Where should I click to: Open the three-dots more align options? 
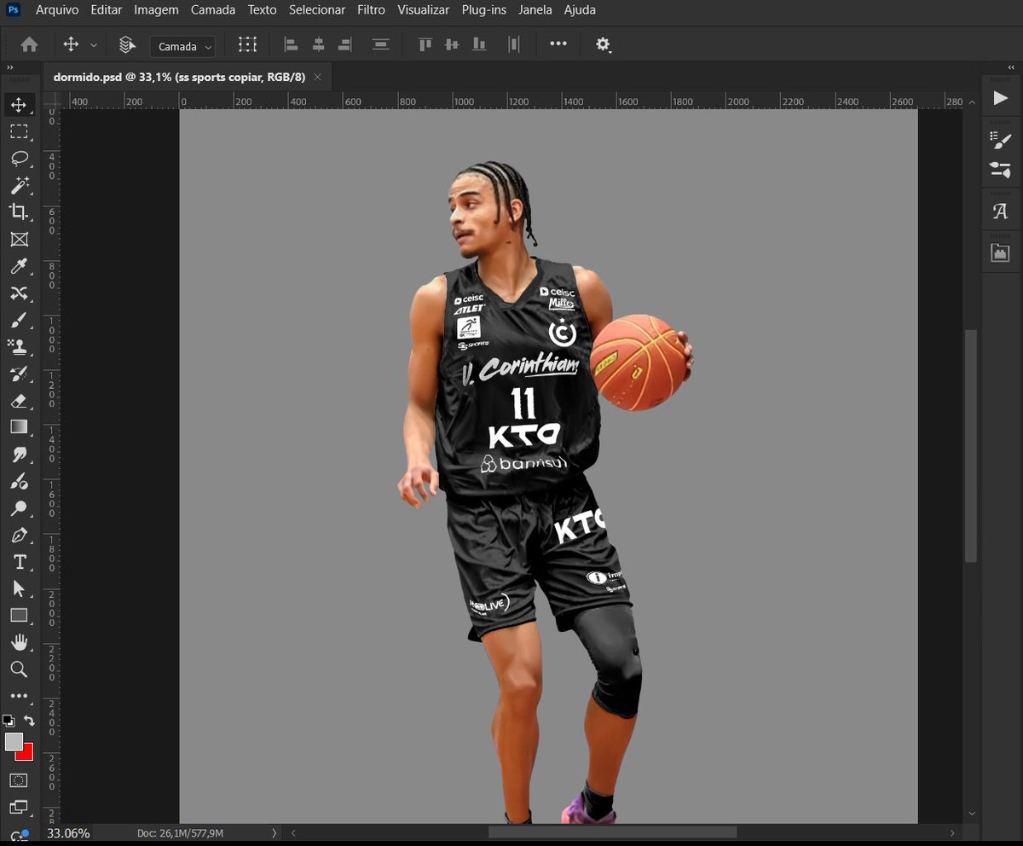click(x=558, y=43)
